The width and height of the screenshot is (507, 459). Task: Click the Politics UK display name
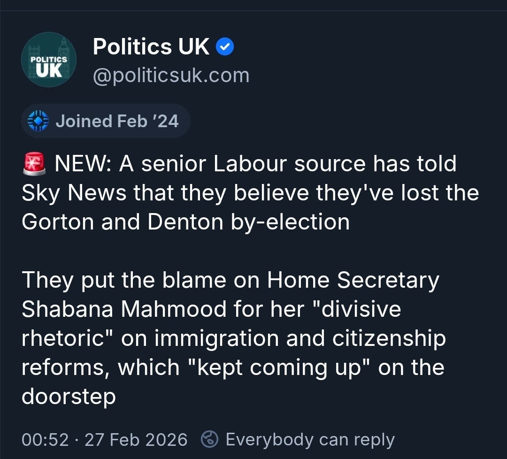tap(151, 47)
